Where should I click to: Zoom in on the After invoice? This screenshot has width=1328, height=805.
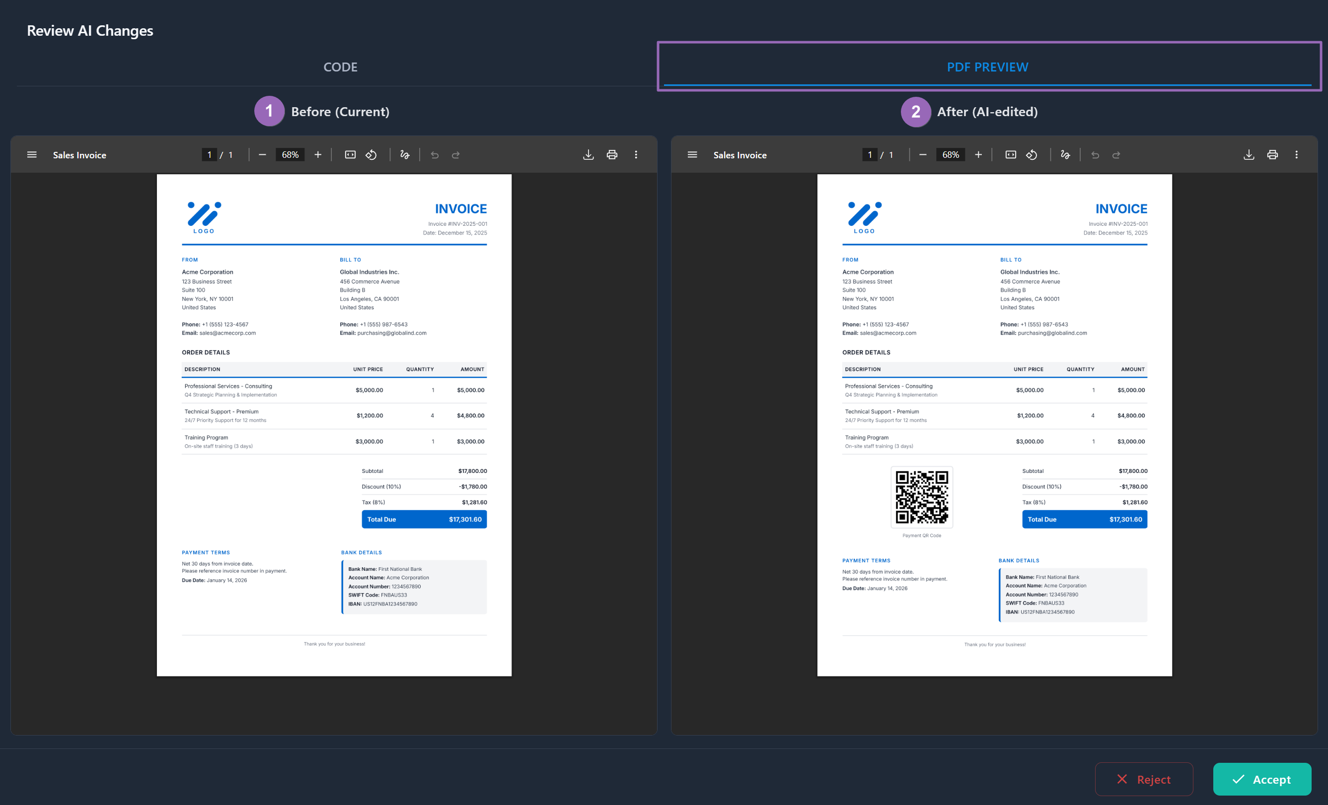coord(979,154)
